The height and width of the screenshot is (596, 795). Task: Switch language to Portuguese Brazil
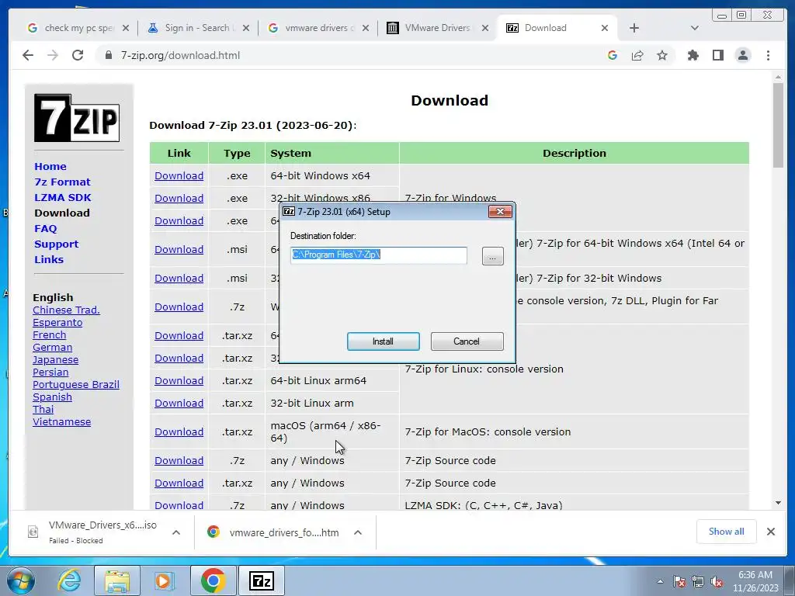click(x=76, y=385)
